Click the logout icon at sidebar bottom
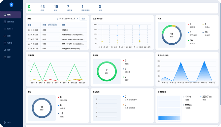 (x=5, y=122)
